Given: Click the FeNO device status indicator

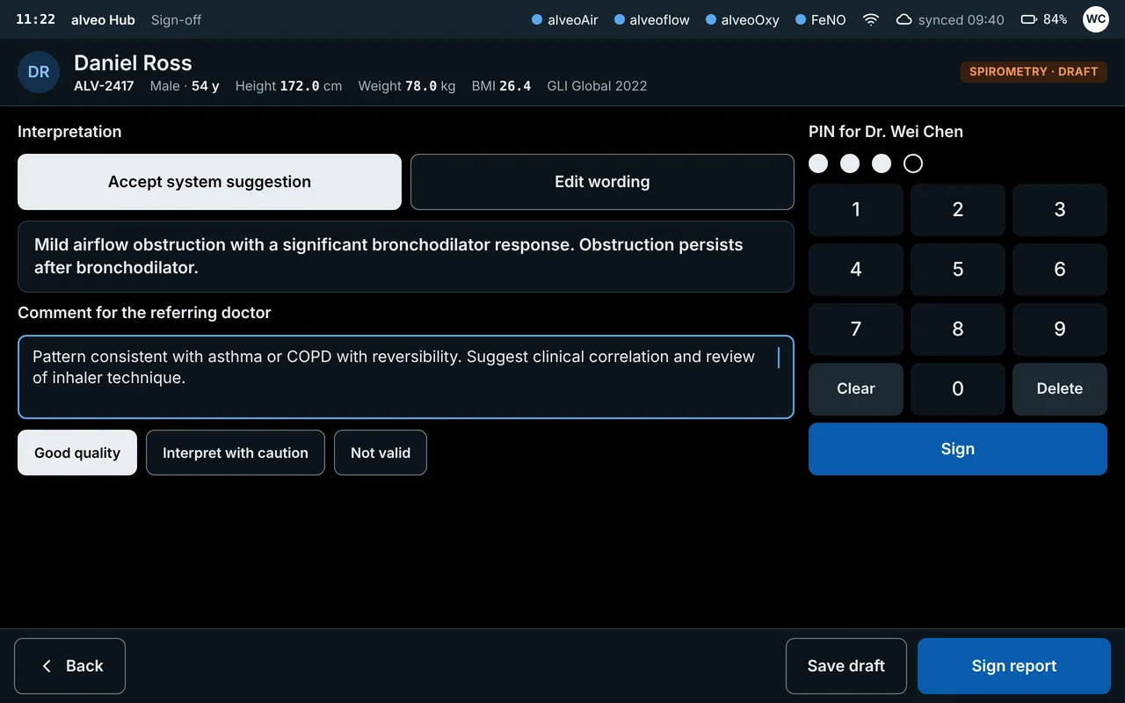Looking at the screenshot, I should click(821, 19).
